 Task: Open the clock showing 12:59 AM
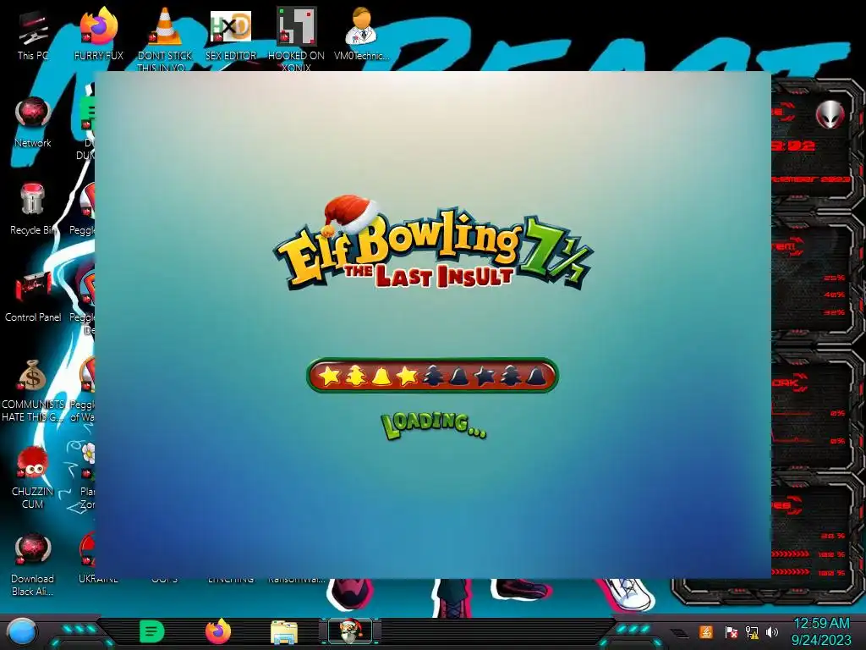821,631
